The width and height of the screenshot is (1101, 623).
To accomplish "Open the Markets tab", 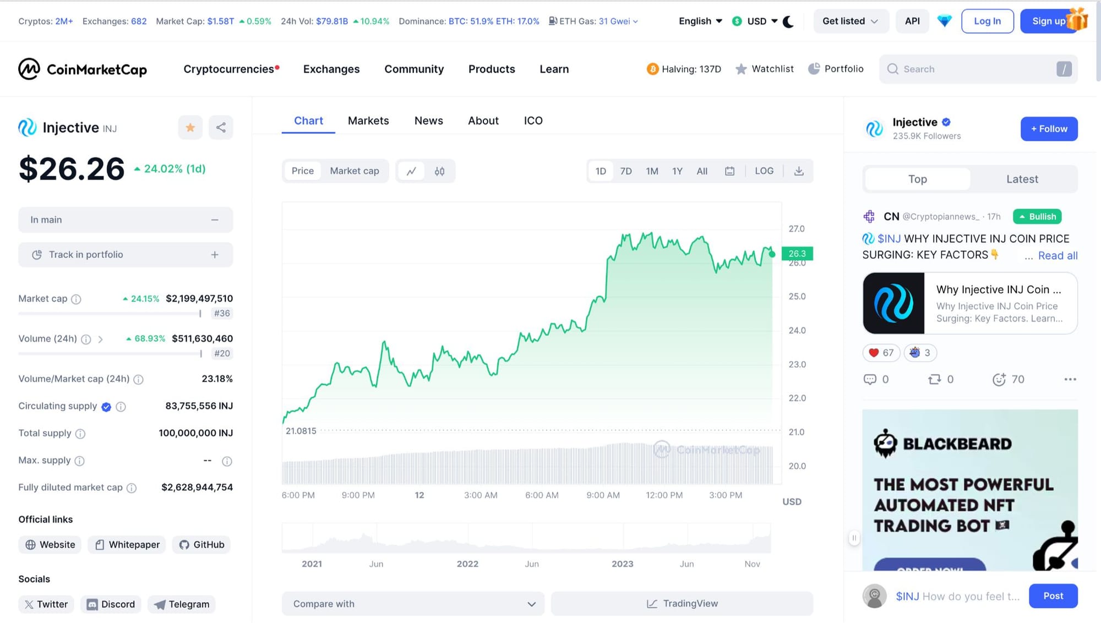I will [x=368, y=121].
